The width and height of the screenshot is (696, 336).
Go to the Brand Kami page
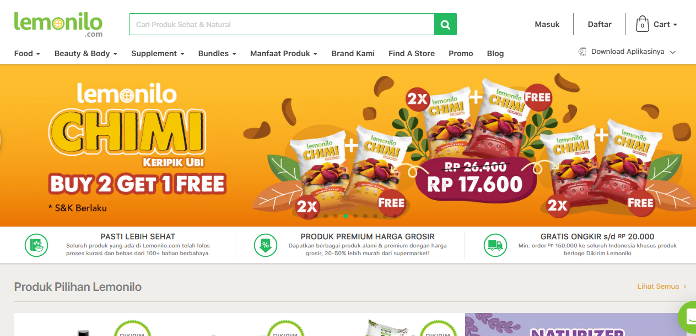(353, 53)
